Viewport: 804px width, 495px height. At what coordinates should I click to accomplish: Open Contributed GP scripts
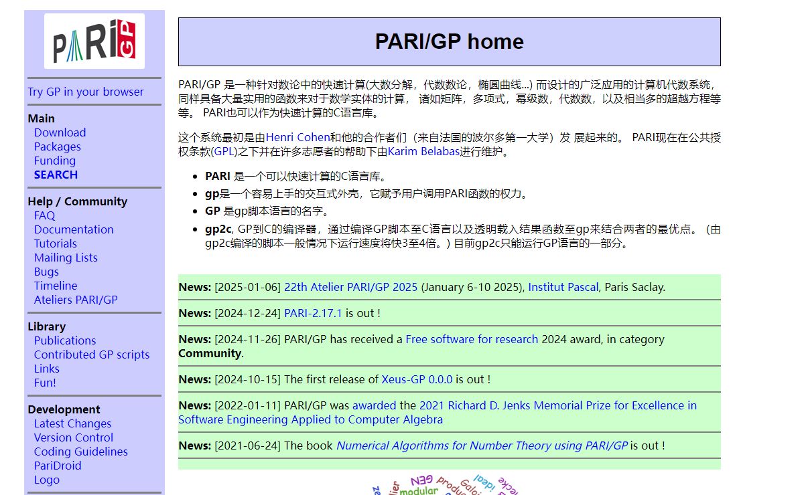click(92, 355)
